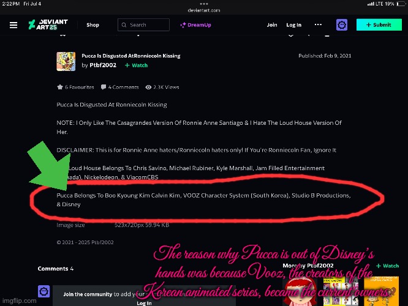The width and height of the screenshot is (408, 306).
Task: Click the 'Pucca Belongs To Boo Kyoung Kim' line
Action: [203, 200]
